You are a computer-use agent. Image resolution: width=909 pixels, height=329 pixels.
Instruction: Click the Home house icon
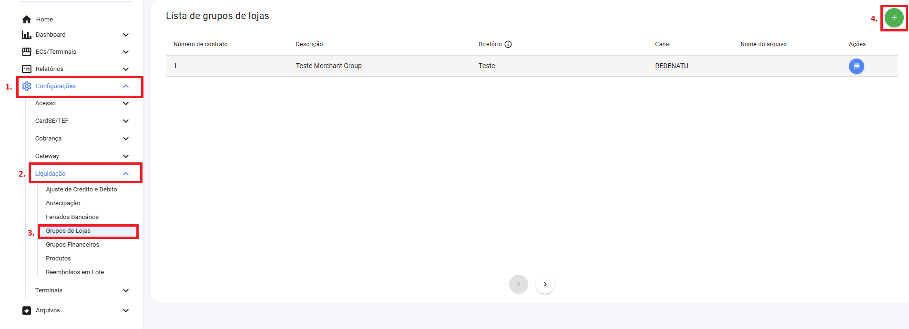pyautogui.click(x=27, y=20)
